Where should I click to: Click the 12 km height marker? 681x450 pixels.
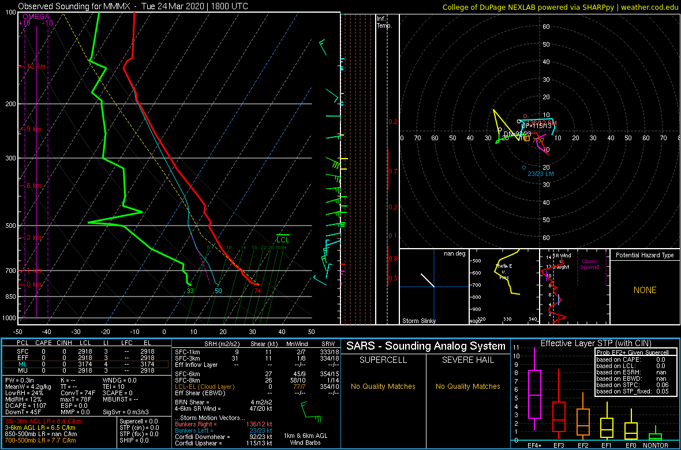coord(36,66)
